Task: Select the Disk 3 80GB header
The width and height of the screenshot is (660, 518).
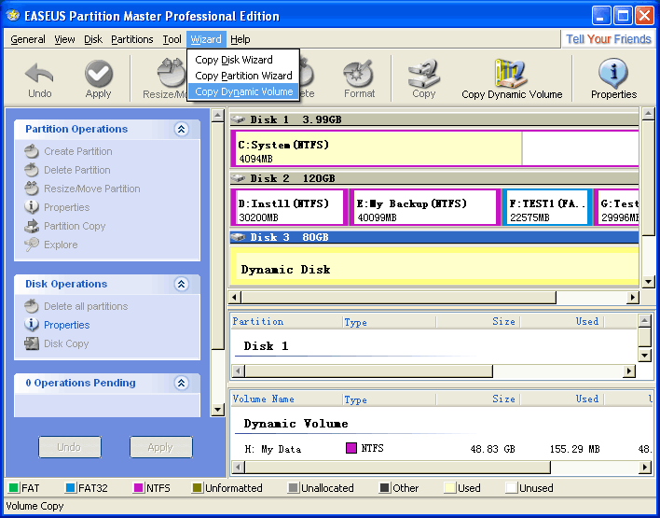Action: point(434,237)
